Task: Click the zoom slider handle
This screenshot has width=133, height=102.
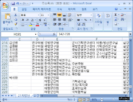Action: 113,100
